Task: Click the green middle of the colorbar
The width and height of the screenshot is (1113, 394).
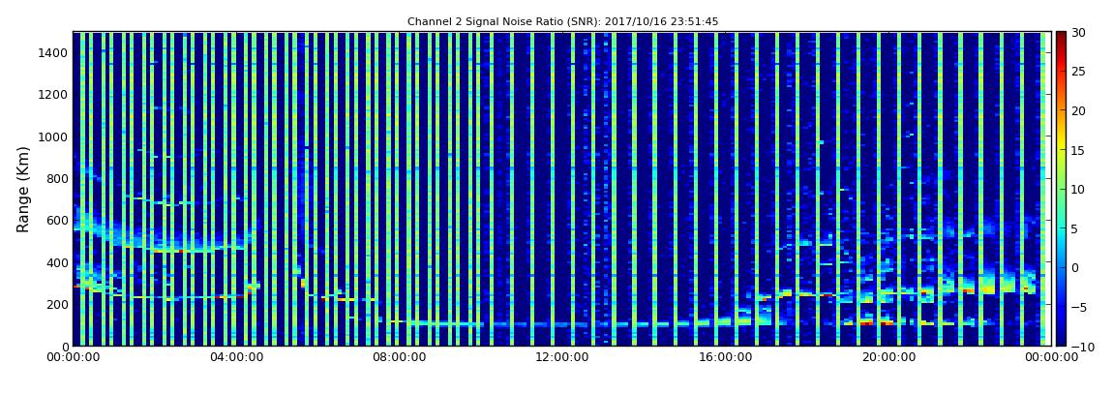Action: click(1061, 190)
